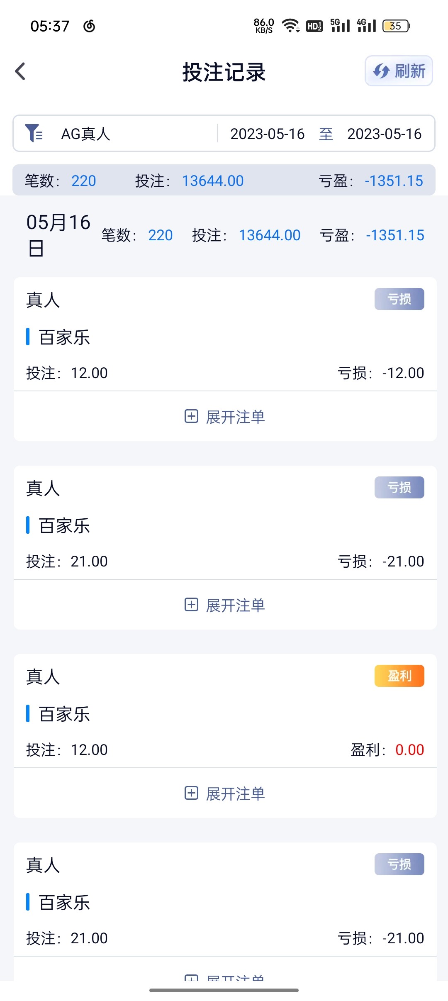Tap the refresh button
Screen dimensions: 448x1001
[x=398, y=71]
